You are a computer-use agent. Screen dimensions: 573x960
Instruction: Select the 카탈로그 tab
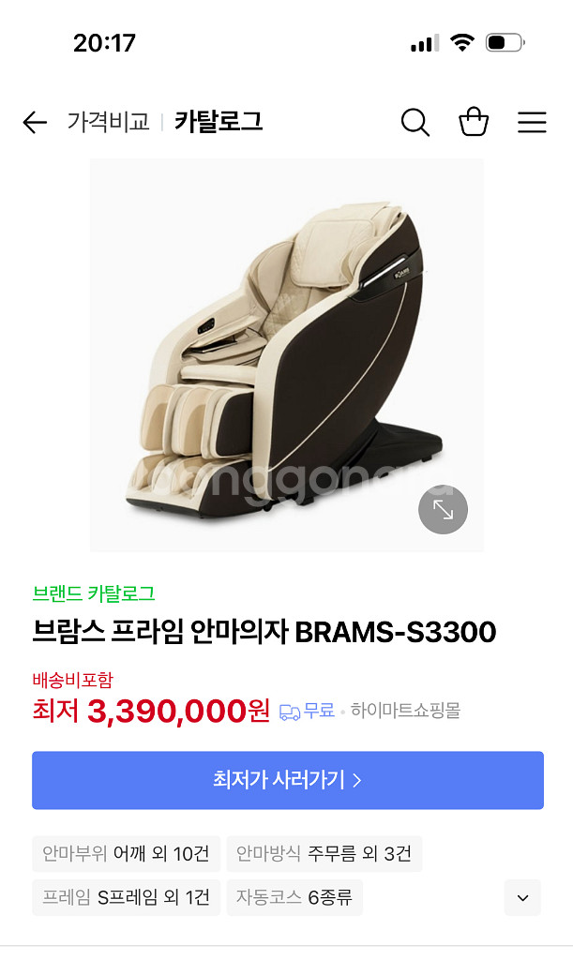point(219,121)
